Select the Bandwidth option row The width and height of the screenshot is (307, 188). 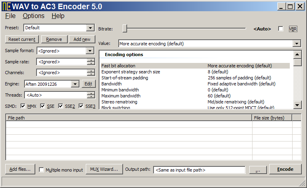pos(195,84)
